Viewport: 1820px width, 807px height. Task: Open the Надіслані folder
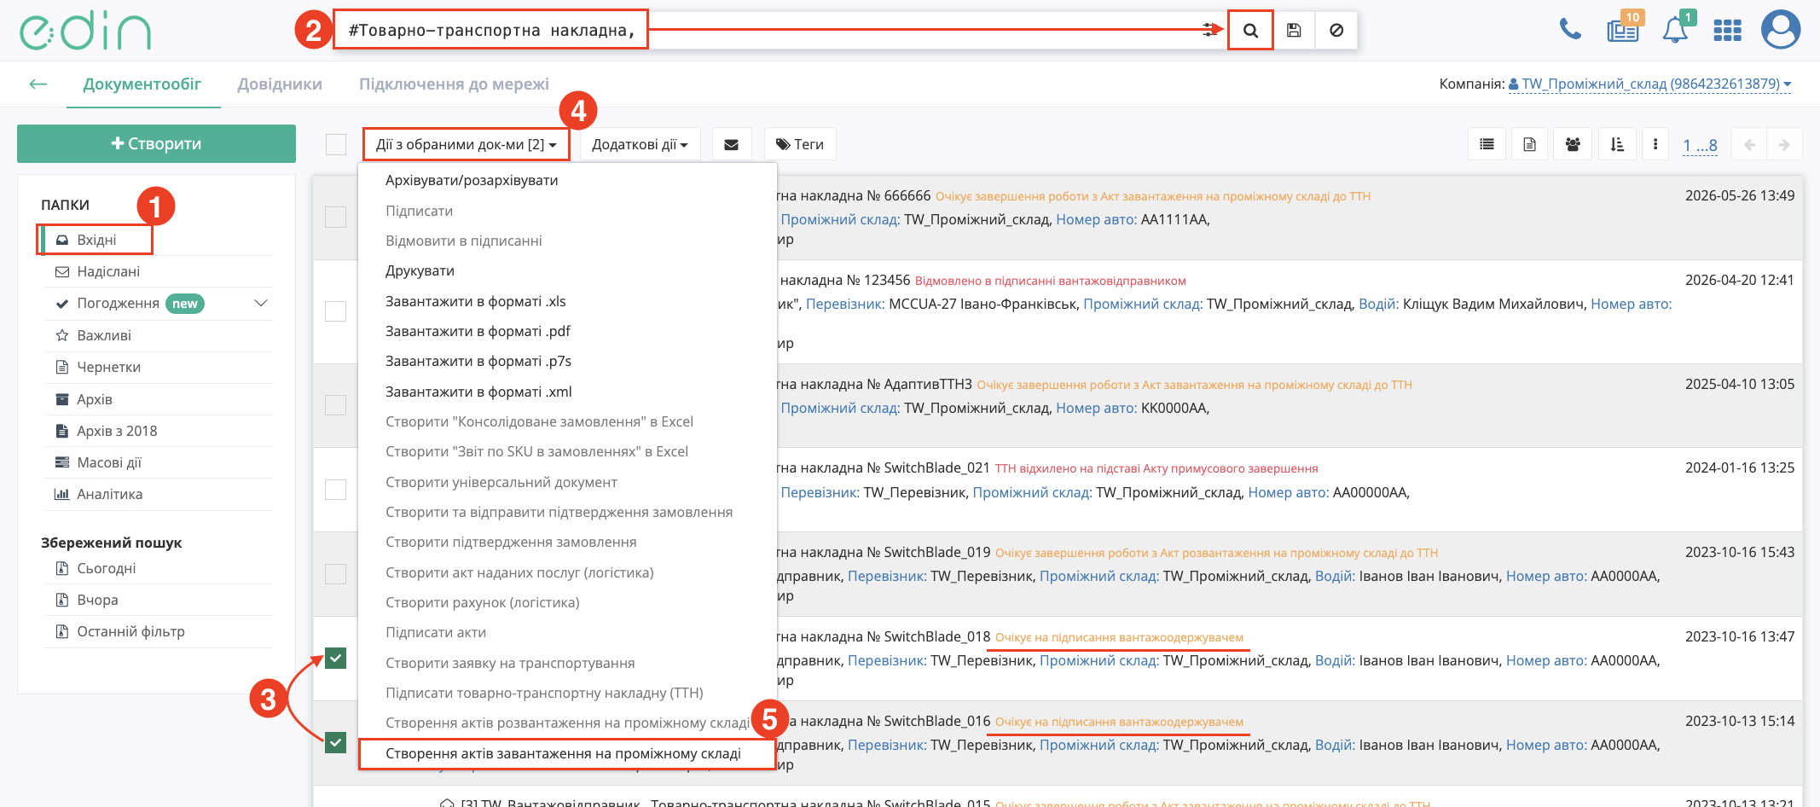click(108, 271)
